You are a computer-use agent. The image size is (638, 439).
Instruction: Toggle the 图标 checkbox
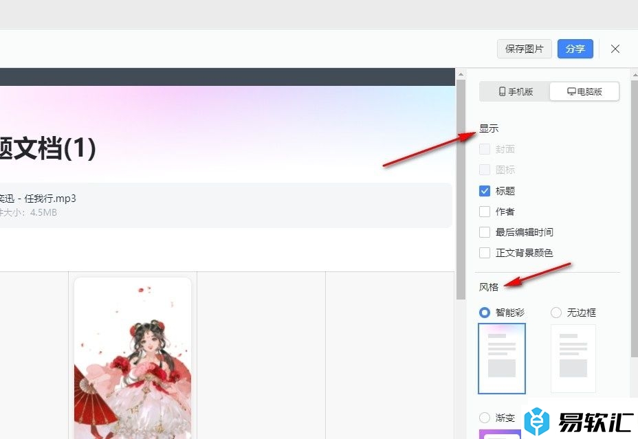coord(485,170)
